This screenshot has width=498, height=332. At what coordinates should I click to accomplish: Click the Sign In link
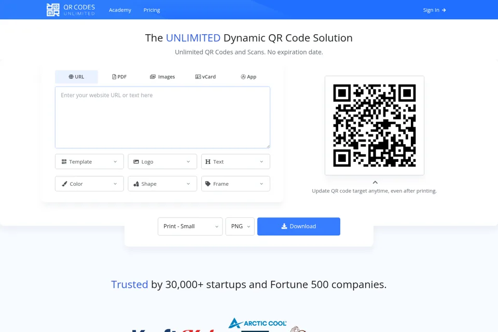pyautogui.click(x=434, y=10)
